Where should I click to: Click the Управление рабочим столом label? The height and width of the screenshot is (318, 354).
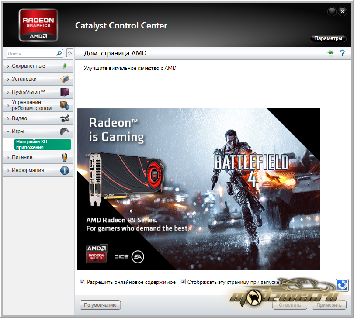point(31,105)
